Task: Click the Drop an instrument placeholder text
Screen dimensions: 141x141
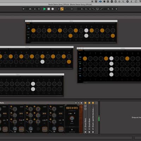Action: tap(136, 117)
